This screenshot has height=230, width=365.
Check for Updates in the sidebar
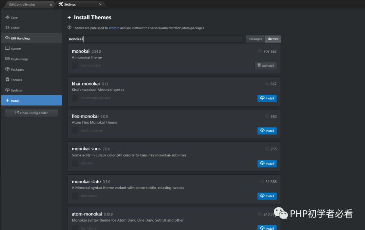17,91
